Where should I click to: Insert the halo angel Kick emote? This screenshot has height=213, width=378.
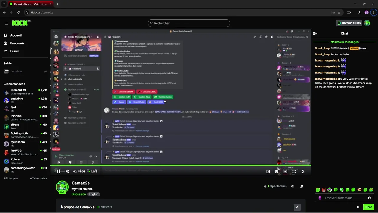click(x=317, y=190)
